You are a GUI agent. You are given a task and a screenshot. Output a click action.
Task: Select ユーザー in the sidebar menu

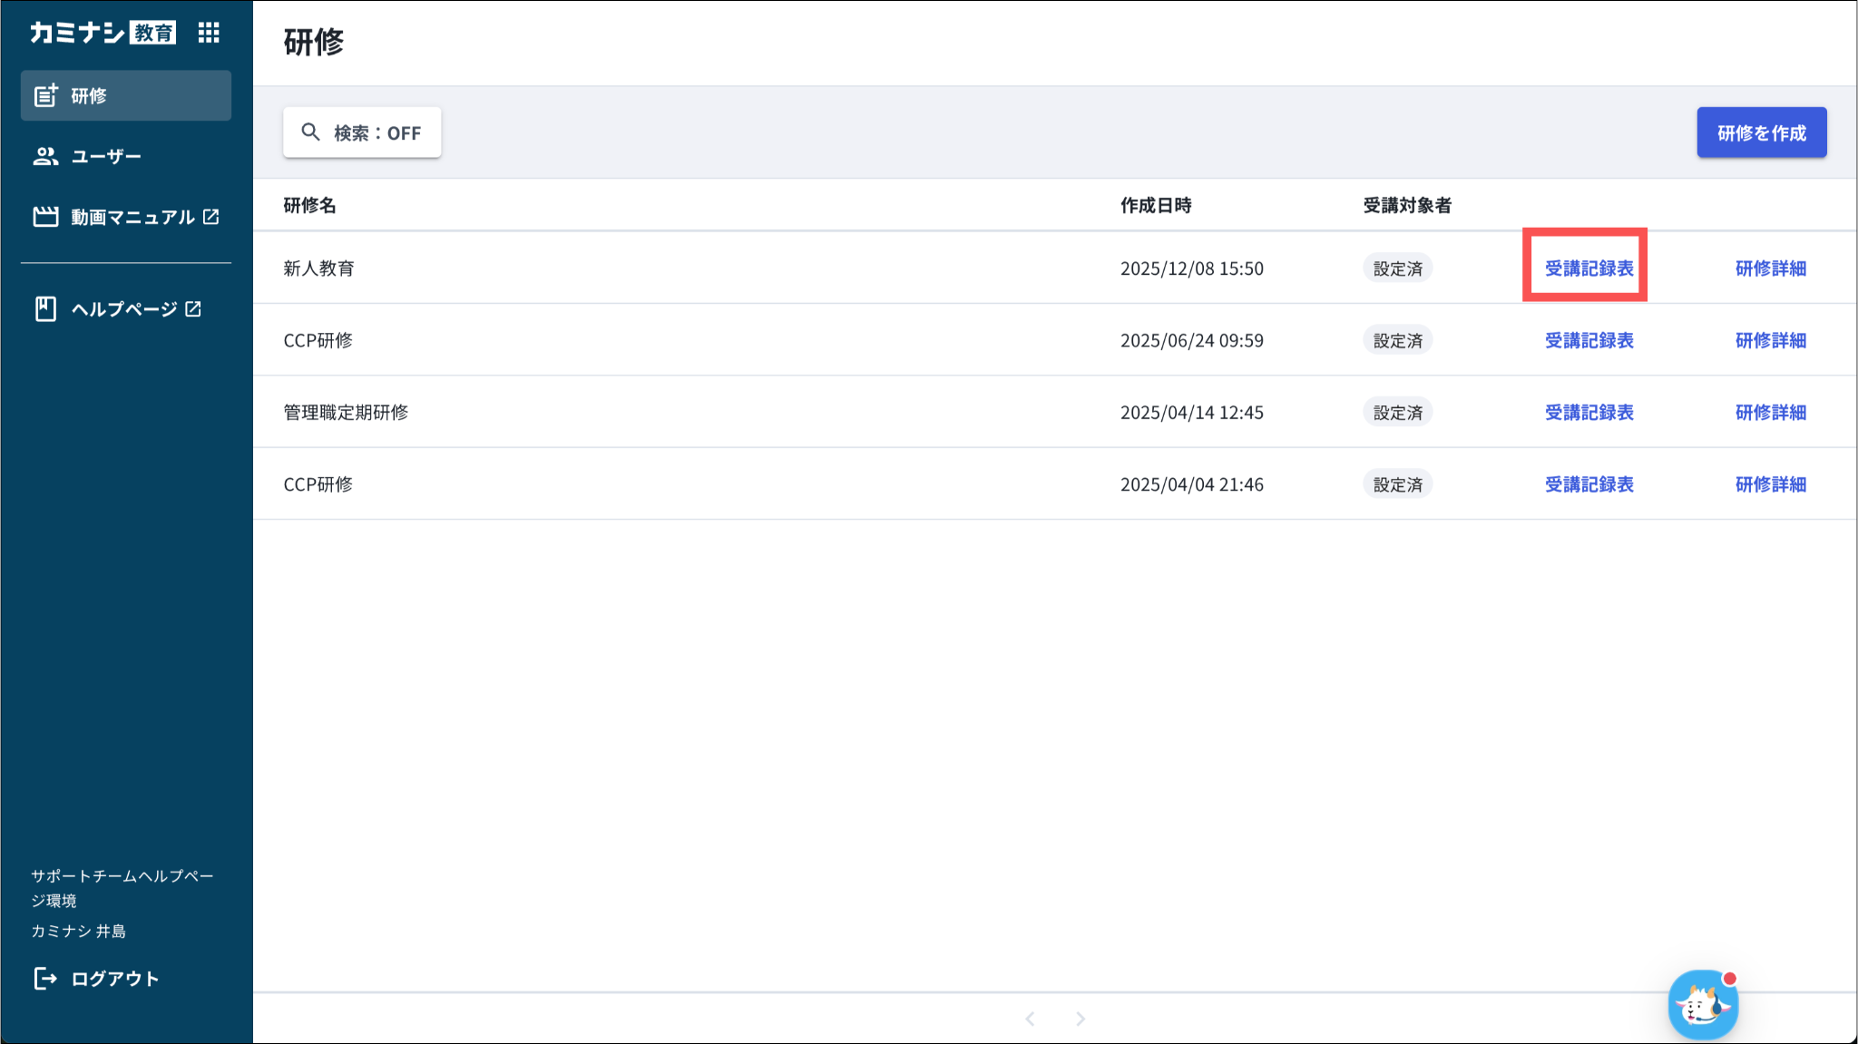[x=106, y=156]
